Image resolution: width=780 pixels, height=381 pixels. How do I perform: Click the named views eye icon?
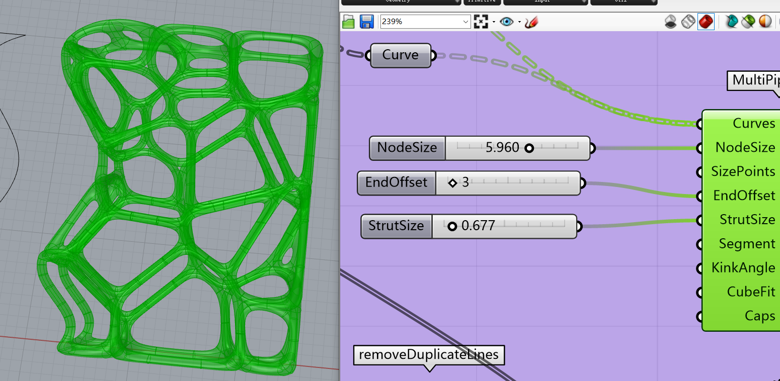[507, 22]
